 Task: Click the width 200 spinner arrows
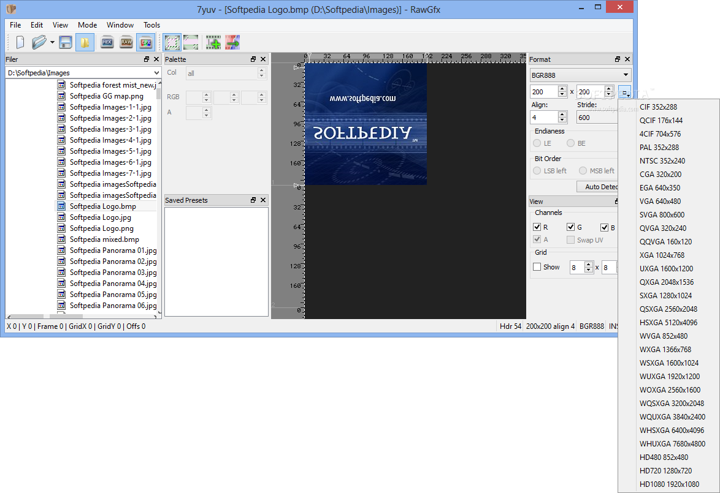click(x=562, y=92)
